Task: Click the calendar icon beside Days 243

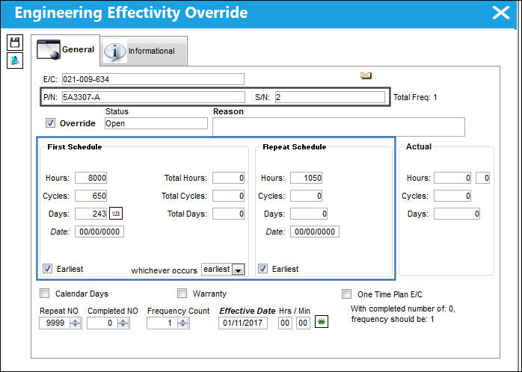Action: (x=116, y=214)
